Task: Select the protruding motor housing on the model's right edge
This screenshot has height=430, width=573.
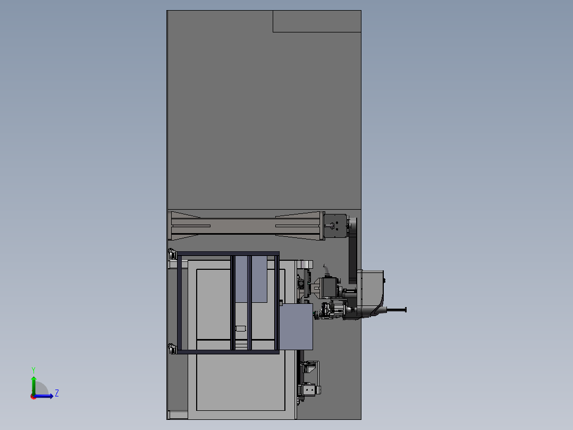Action: point(370,293)
